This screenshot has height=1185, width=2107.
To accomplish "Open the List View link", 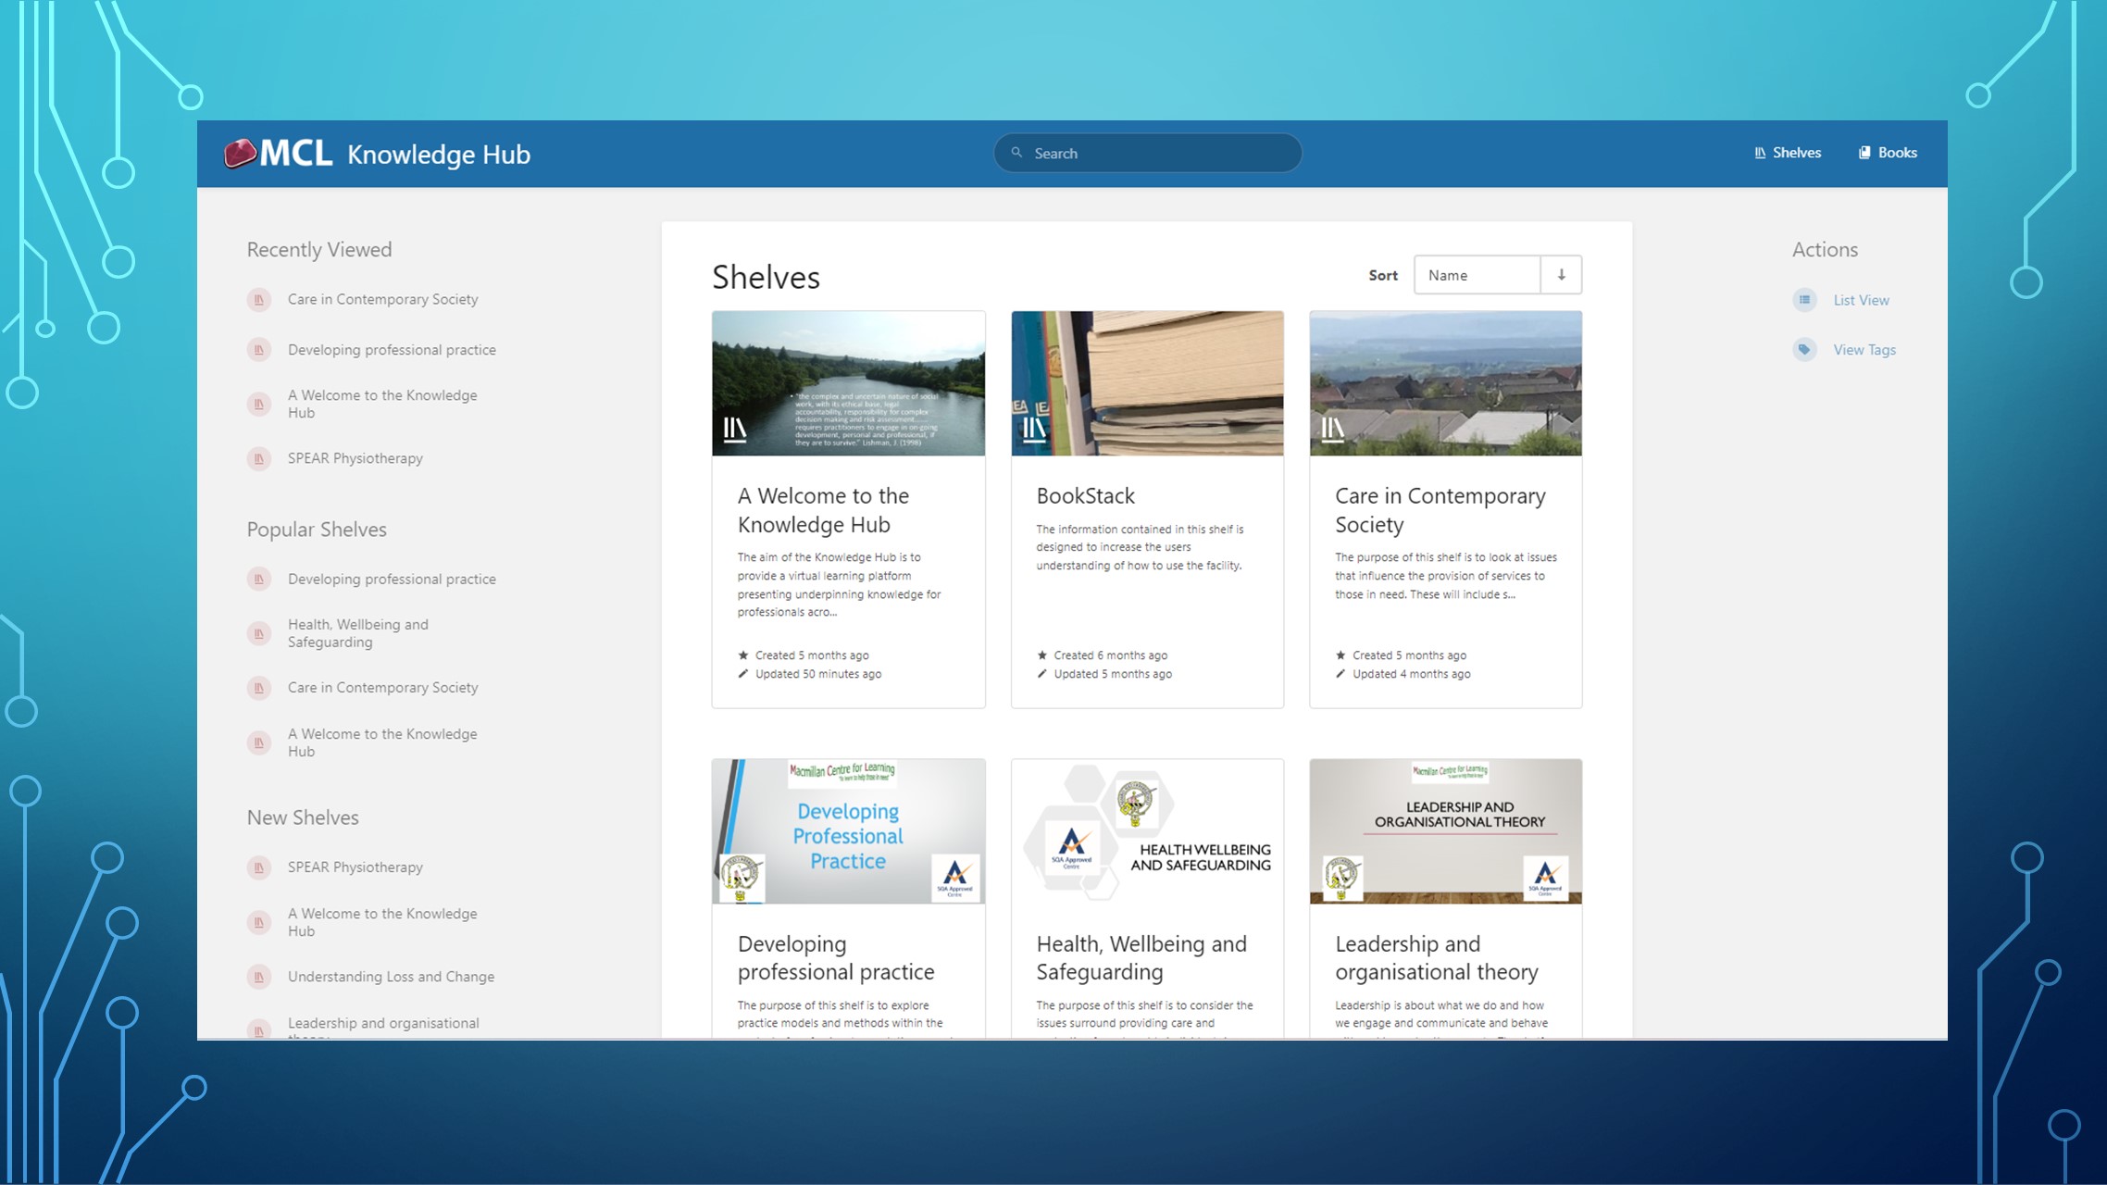I will 1861,300.
